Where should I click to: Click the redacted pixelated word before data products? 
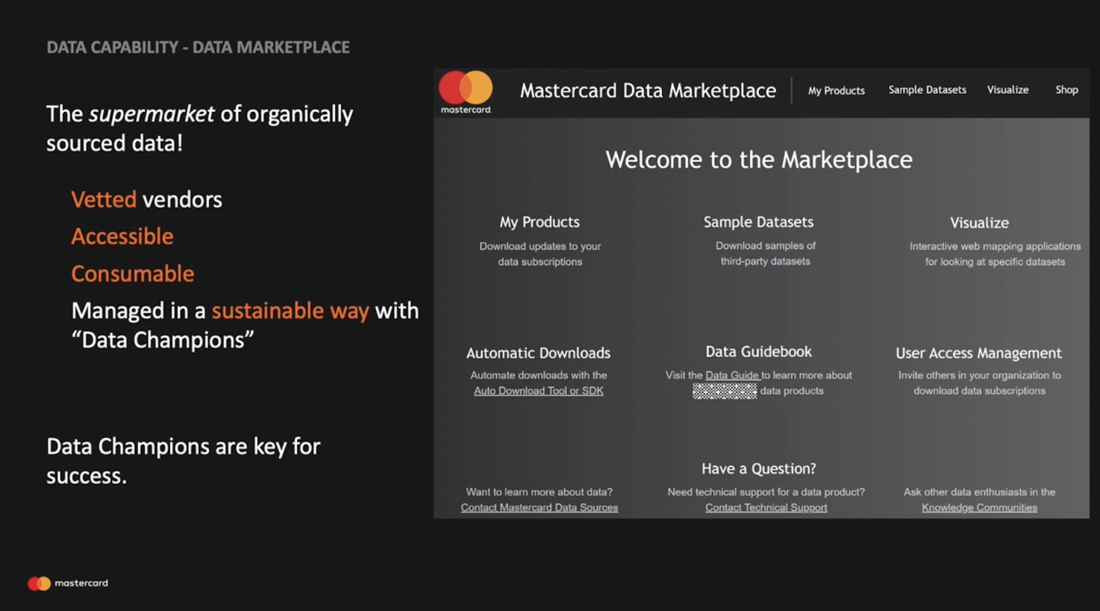tap(725, 391)
